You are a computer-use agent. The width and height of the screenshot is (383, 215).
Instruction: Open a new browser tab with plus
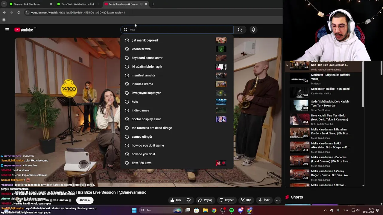(x=153, y=4)
